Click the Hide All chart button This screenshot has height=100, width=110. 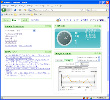tap(94, 90)
